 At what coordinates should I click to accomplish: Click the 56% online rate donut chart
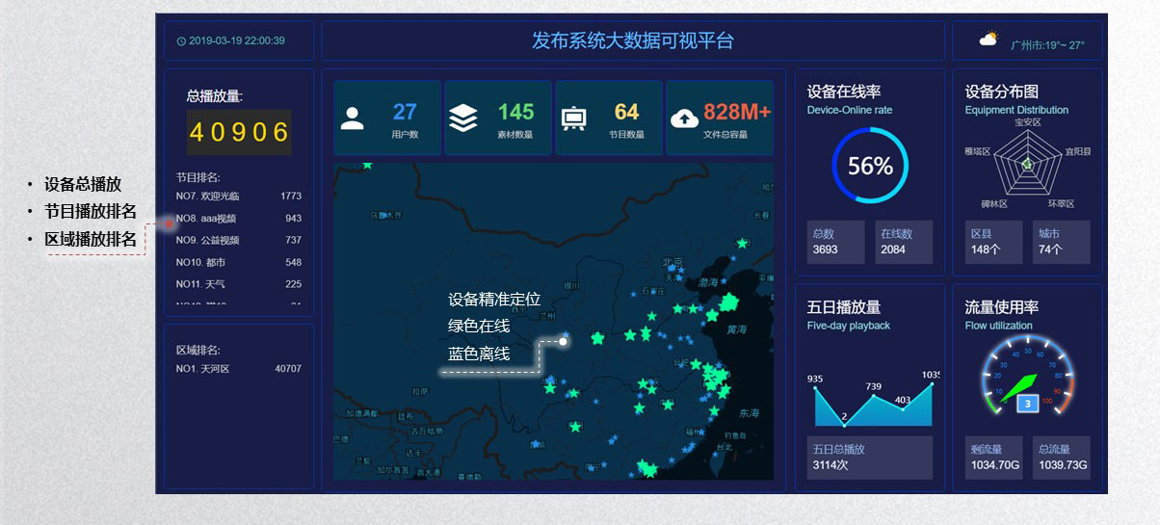coord(870,166)
